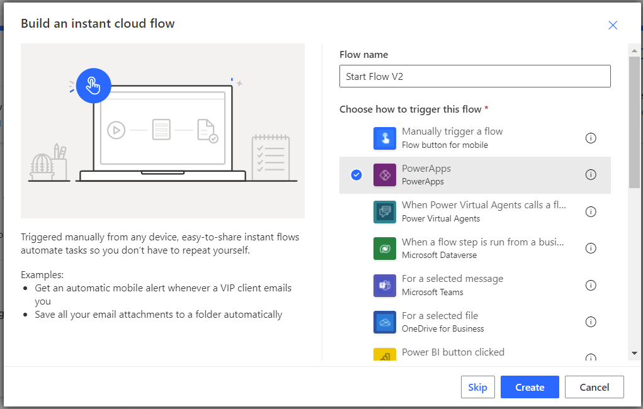Select 'When Power Virtual Agents calls a fl...' option
Viewport: 643px width, 409px height.
[x=475, y=212]
